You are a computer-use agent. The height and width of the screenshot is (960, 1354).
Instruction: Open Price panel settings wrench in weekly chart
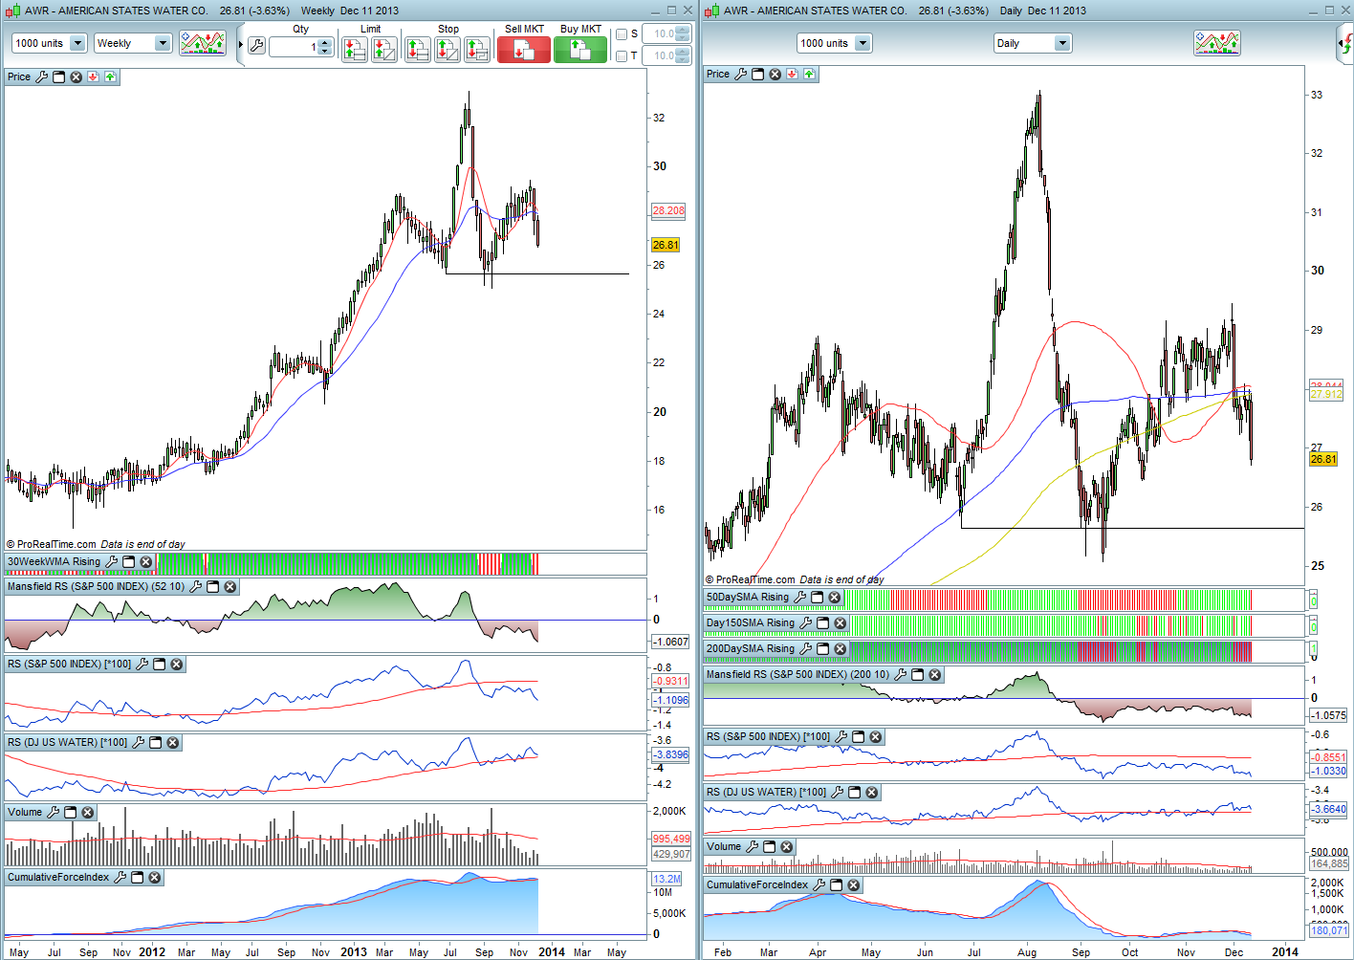pos(41,76)
